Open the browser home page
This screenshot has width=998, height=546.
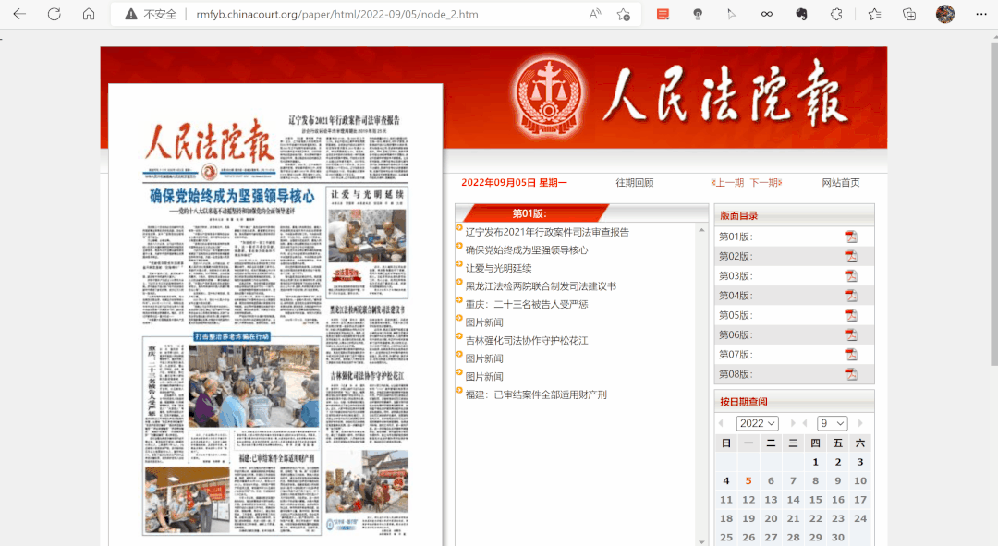[x=89, y=14]
